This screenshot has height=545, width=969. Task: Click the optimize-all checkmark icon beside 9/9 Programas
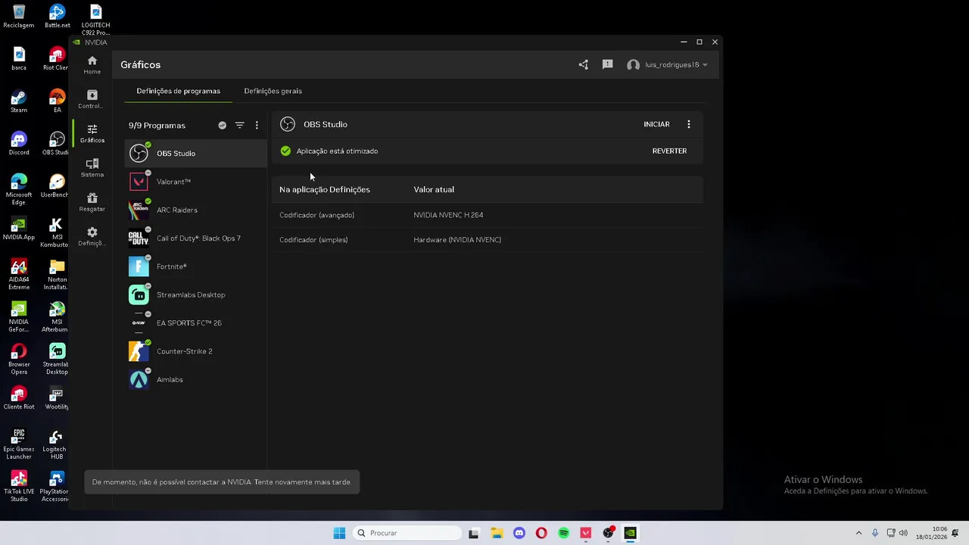click(222, 126)
